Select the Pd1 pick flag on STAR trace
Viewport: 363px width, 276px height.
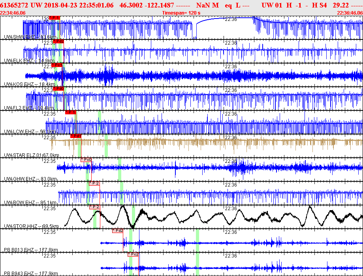coord(76,136)
